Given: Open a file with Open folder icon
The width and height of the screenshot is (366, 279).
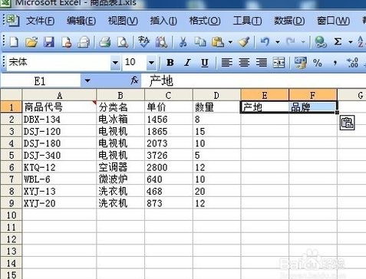Looking at the screenshot, I should coord(31,41).
